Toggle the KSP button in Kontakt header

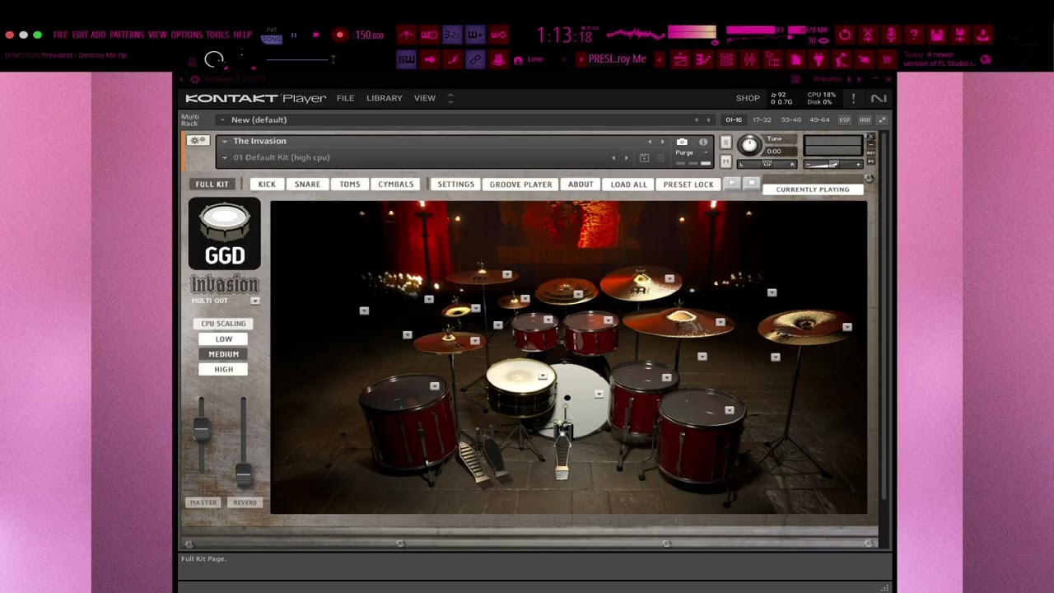(844, 120)
